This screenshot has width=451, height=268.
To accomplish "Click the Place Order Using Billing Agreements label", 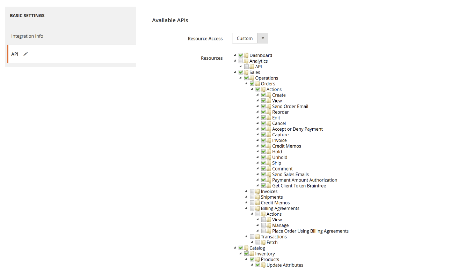I will coord(310,231).
